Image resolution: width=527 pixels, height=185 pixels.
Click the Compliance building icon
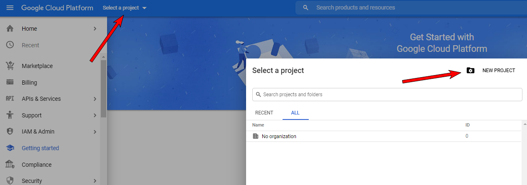(10, 165)
